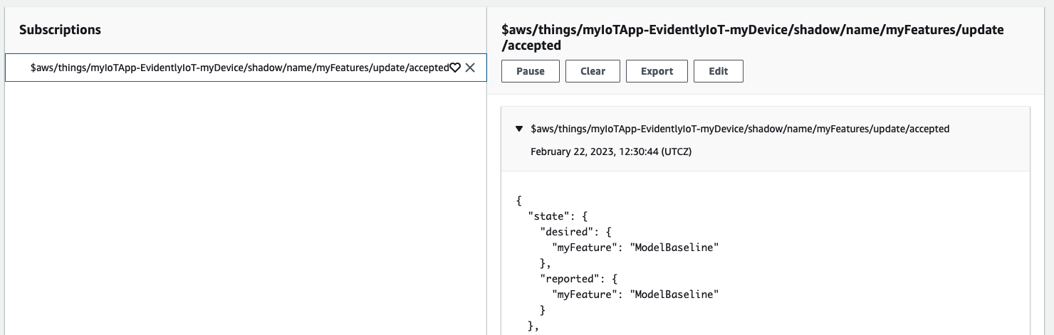Export the messages

[x=657, y=71]
